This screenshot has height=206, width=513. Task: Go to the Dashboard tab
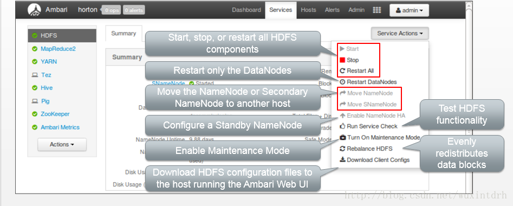(x=246, y=10)
